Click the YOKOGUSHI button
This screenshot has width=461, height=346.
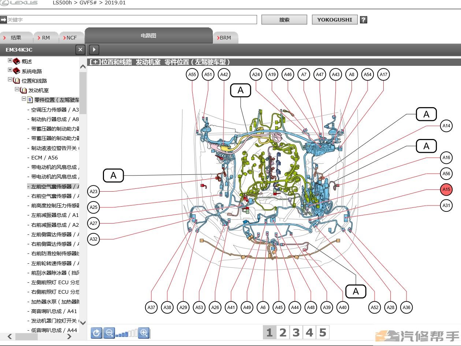point(335,20)
